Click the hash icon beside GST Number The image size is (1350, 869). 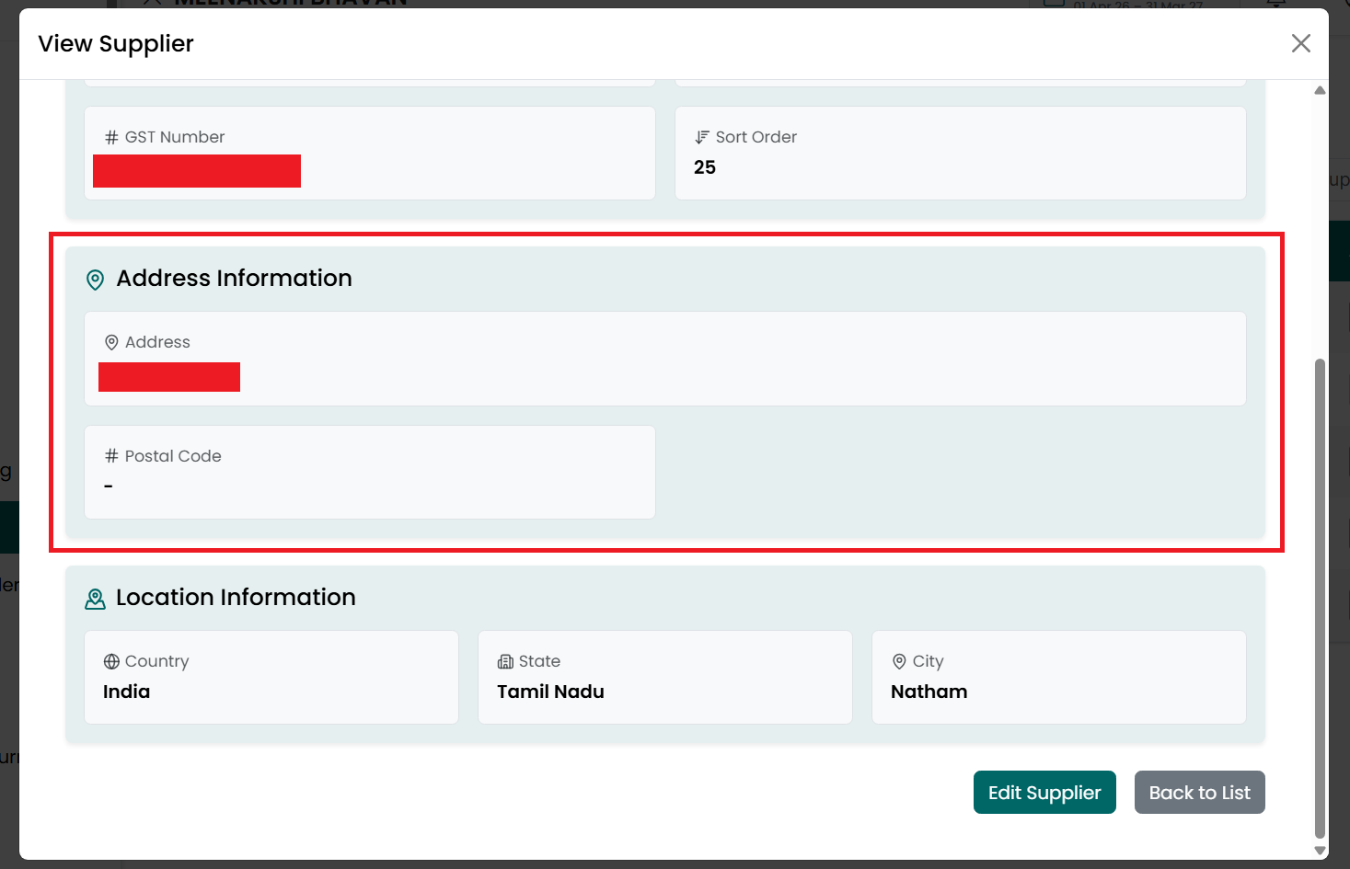click(x=111, y=137)
